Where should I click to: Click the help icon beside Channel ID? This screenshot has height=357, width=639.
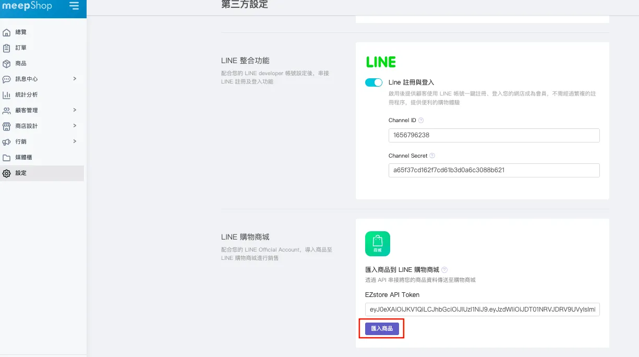tap(421, 120)
